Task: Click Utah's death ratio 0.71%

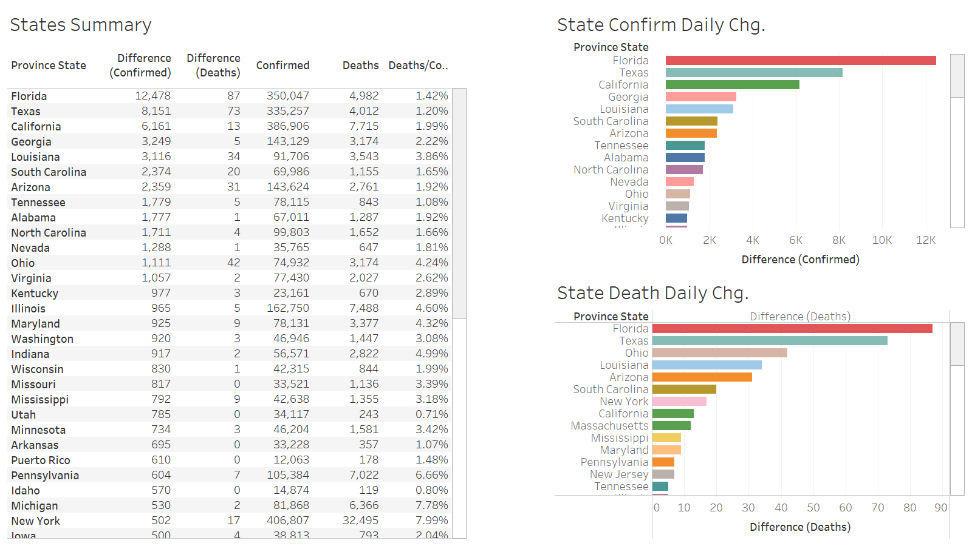Action: tap(432, 414)
